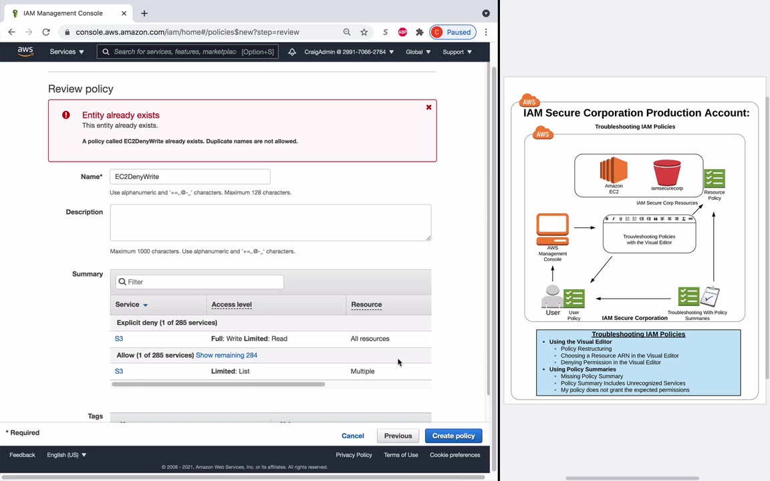Click the red error alert icon

point(66,115)
